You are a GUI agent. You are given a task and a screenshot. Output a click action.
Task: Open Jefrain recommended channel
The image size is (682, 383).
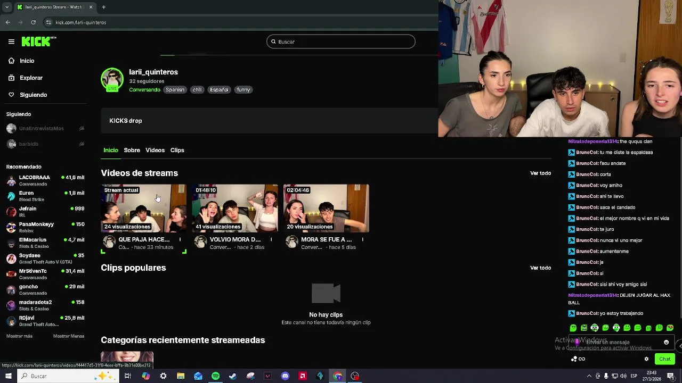tap(45, 211)
